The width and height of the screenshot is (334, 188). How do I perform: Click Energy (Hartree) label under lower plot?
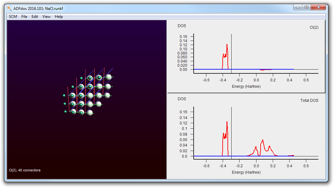[246, 172]
